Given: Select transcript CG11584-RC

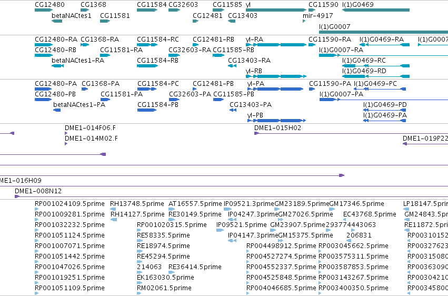Looking at the screenshot, I should point(147,45).
